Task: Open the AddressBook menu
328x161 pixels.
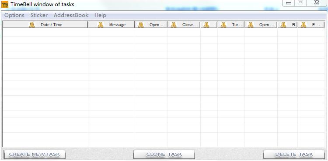Action: click(71, 15)
